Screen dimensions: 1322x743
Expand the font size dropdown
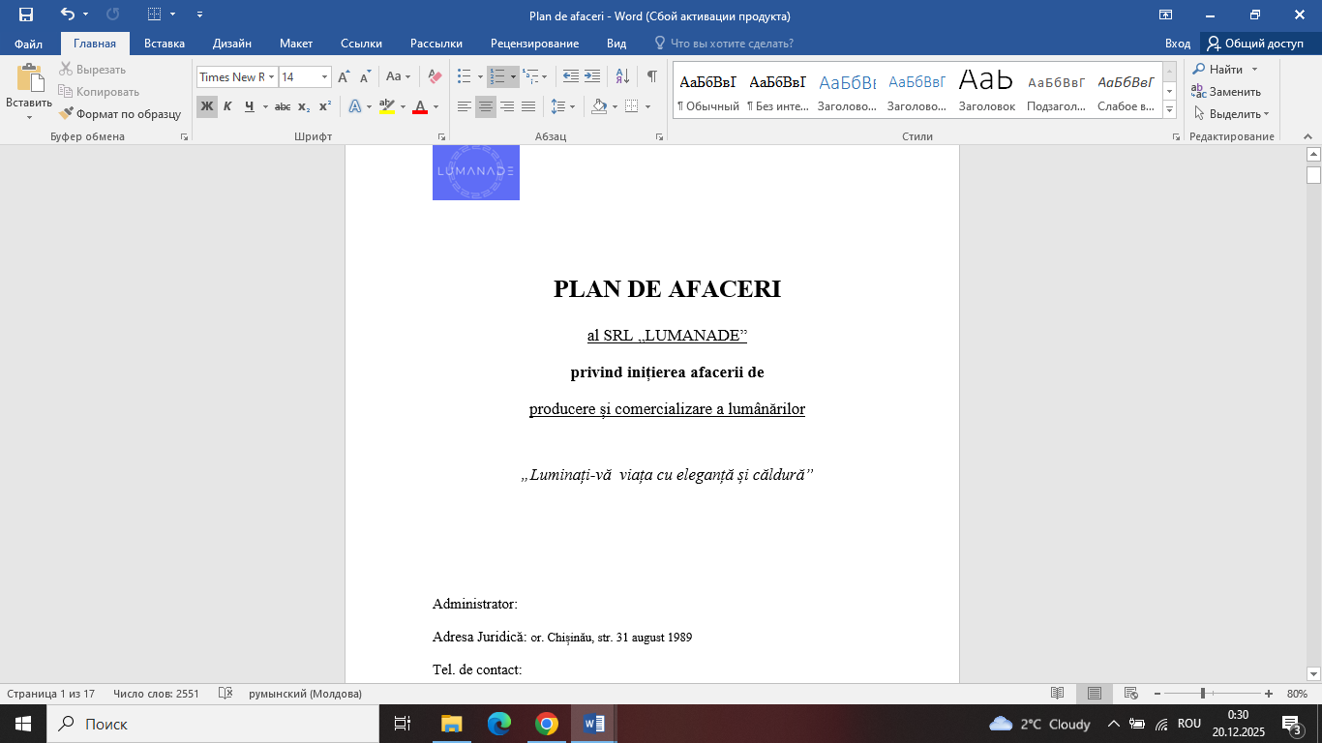[x=324, y=77]
